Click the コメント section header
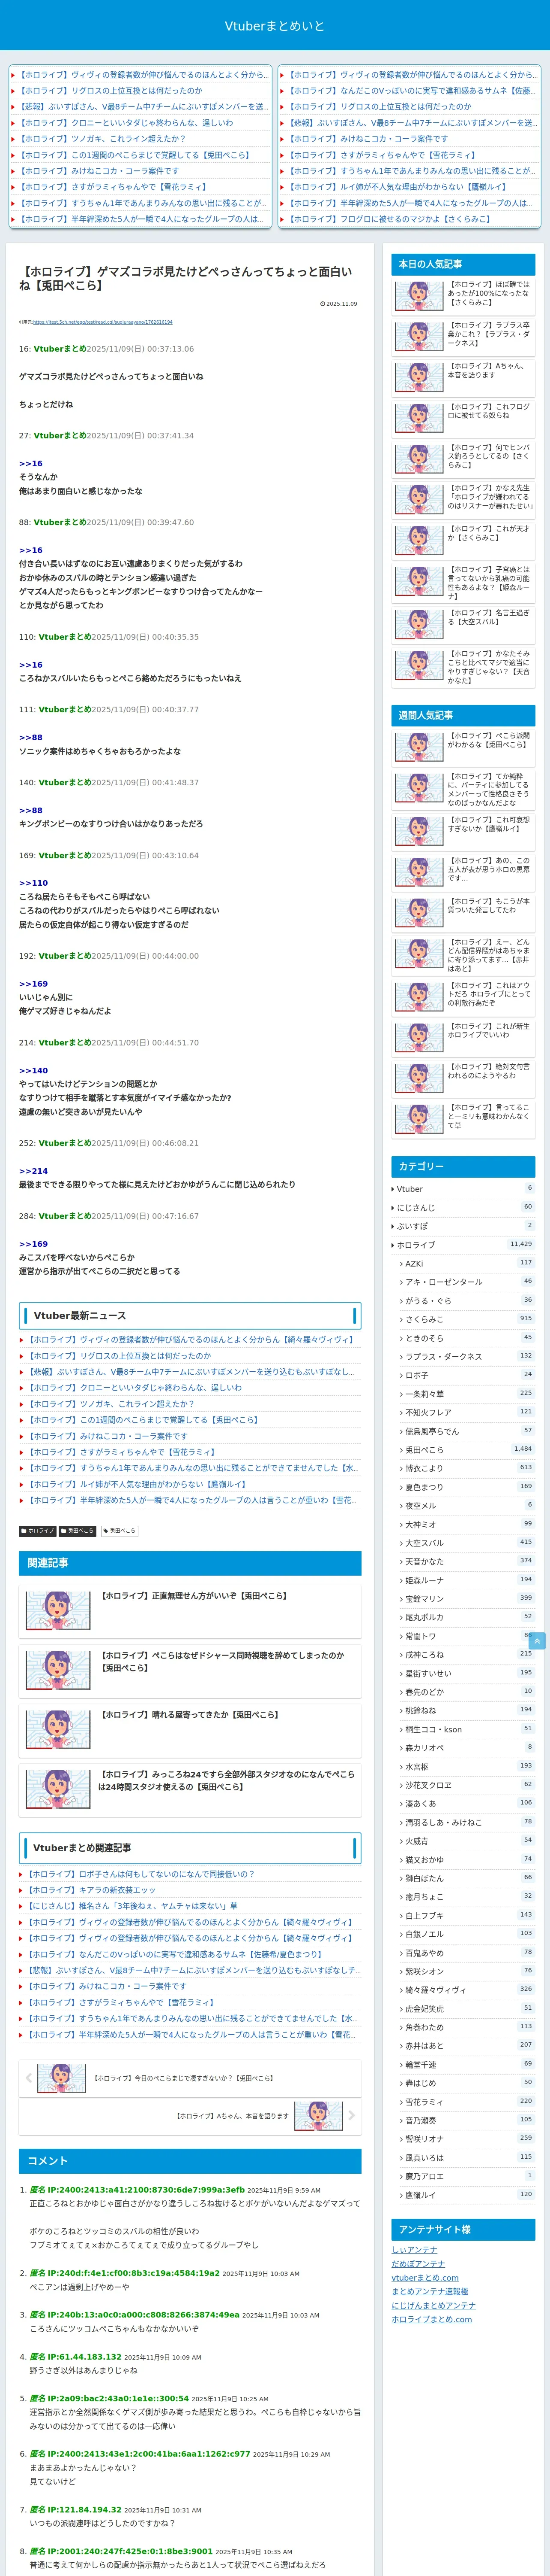The image size is (550, 2576). click(190, 2161)
